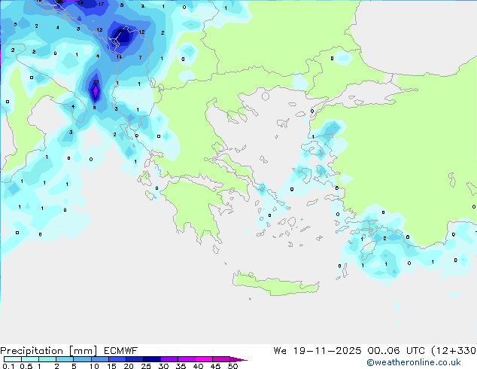Image resolution: width=477 pixels, height=369 pixels.
Task: Click the '00..06 UTC' time range text
Action: point(396,351)
